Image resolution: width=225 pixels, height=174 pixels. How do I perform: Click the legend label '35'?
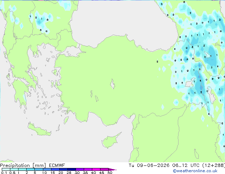tap(85, 173)
